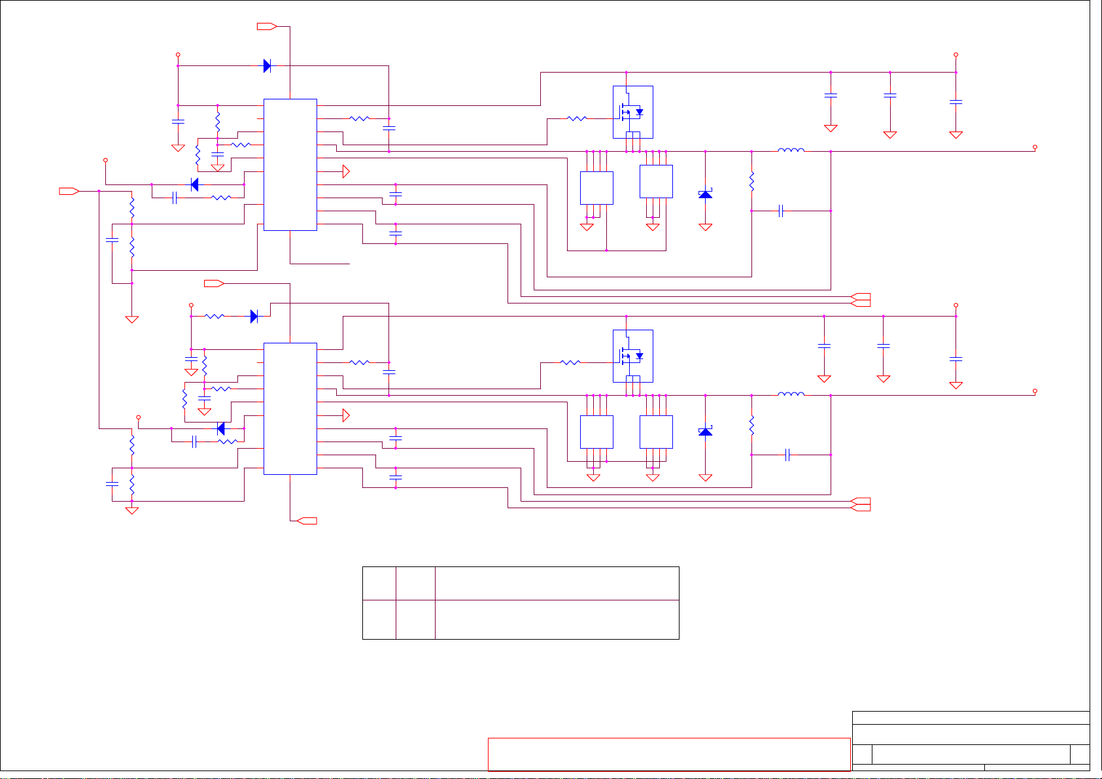Click the inductor in the upper circuit
Viewport: 1102px width, 779px height.
click(791, 150)
